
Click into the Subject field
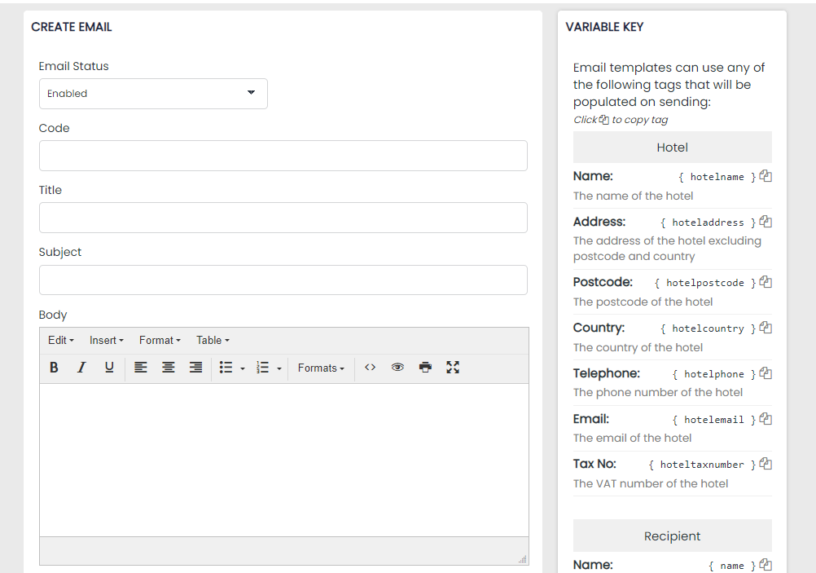283,280
